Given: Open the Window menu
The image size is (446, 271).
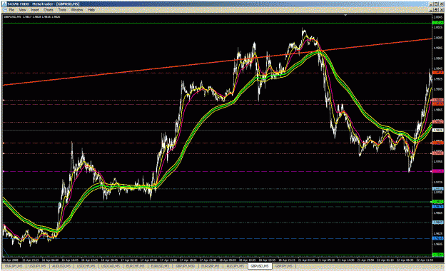Looking at the screenshot, I should pos(77,10).
